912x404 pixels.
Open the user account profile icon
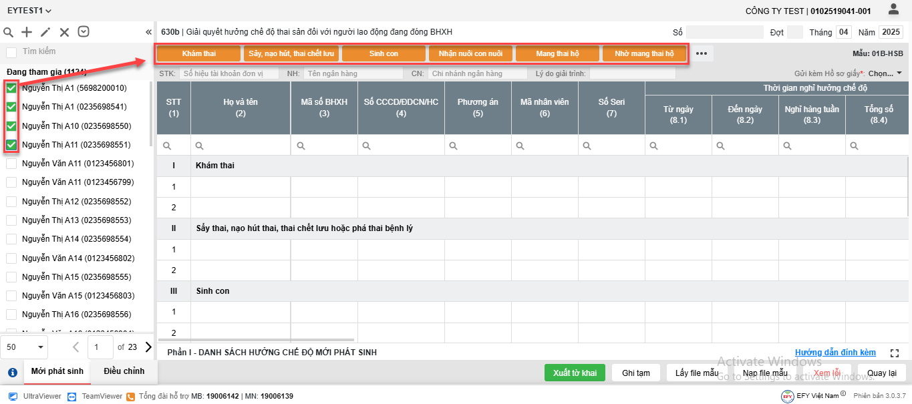pos(893,9)
